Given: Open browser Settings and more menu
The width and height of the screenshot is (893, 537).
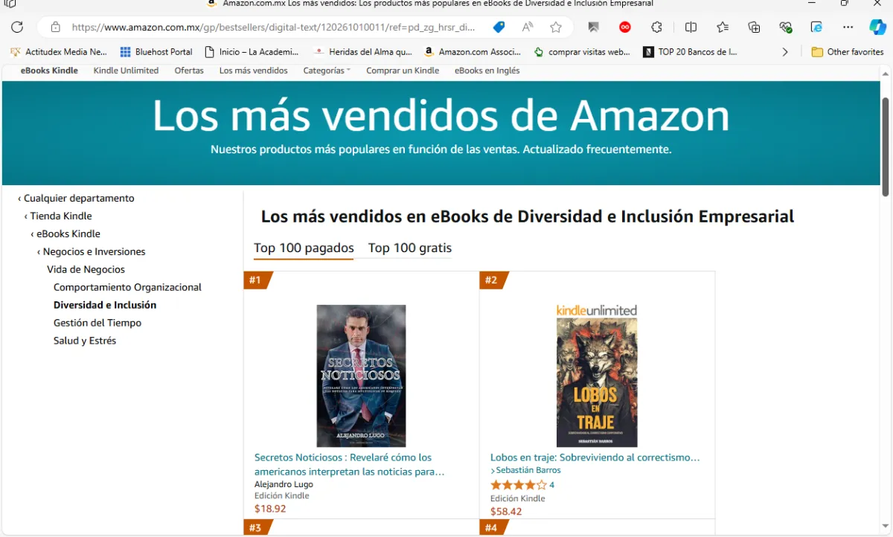Looking at the screenshot, I should pyautogui.click(x=848, y=27).
